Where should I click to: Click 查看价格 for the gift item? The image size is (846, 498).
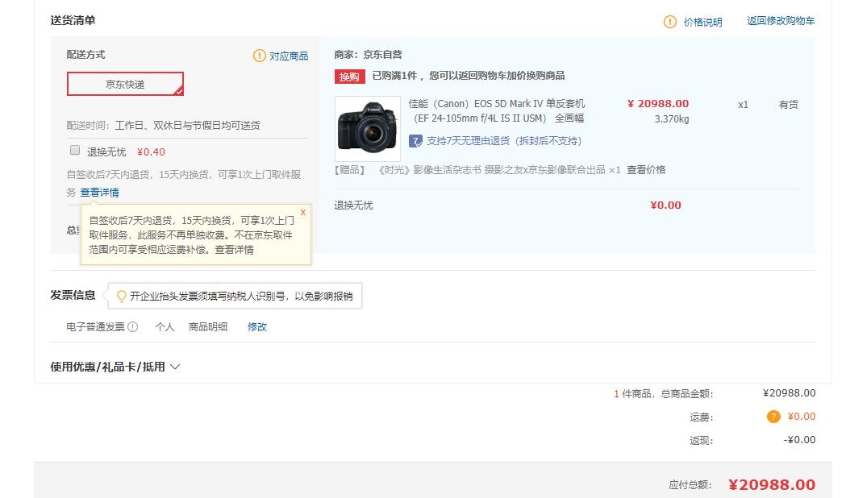tap(646, 170)
